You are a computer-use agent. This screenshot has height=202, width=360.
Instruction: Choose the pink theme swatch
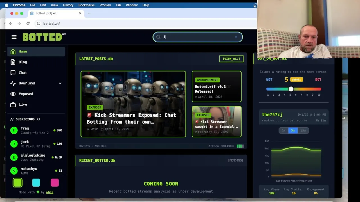click(55, 183)
